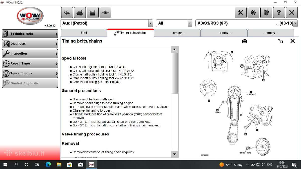Open Inspection menu

[30, 54]
